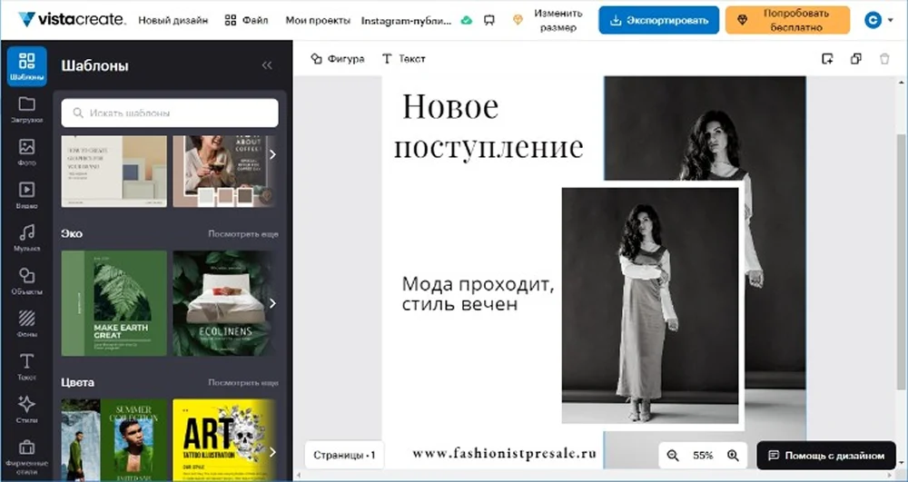Viewport: 908px width, 482px height.
Task: Go to Мои проекты
Action: 318,20
